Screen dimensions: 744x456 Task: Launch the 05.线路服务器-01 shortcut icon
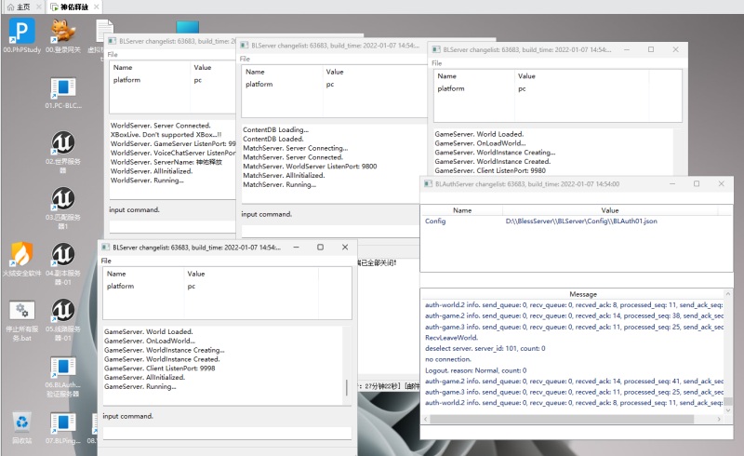(62, 313)
